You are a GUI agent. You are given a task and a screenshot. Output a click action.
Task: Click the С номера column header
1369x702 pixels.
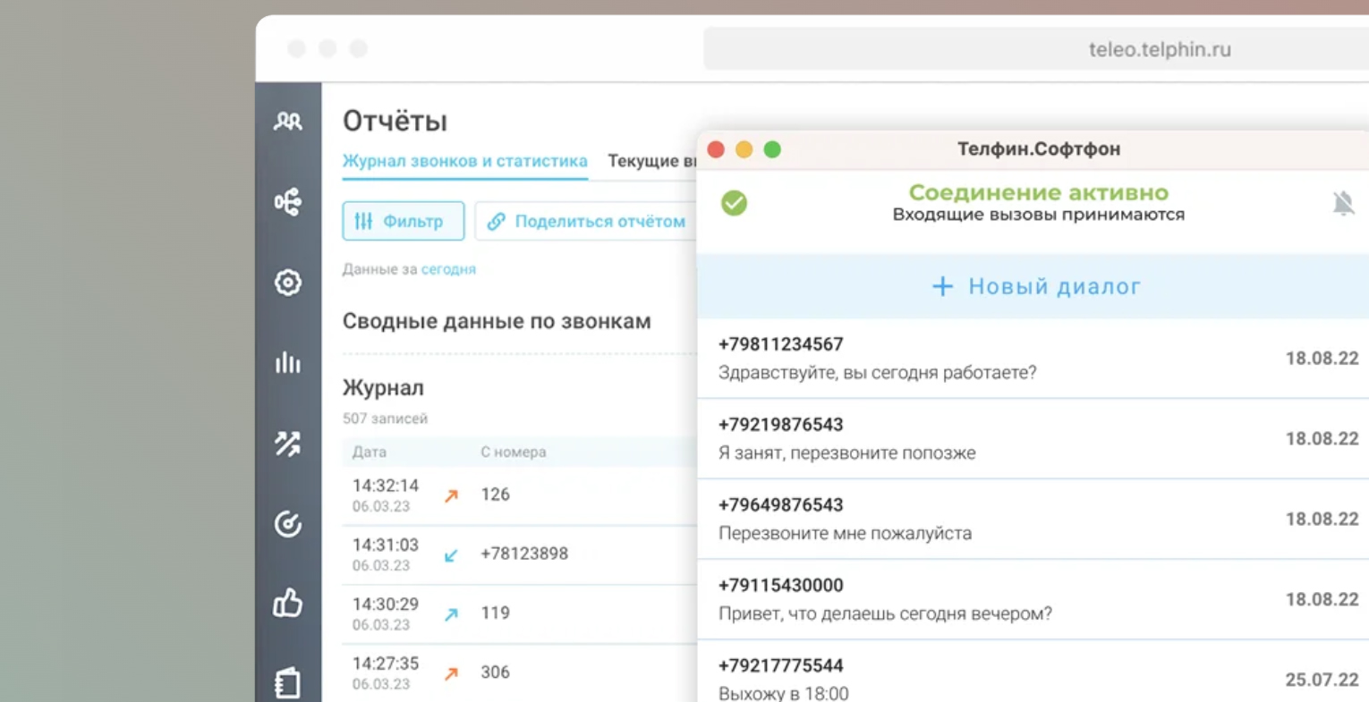pyautogui.click(x=514, y=452)
